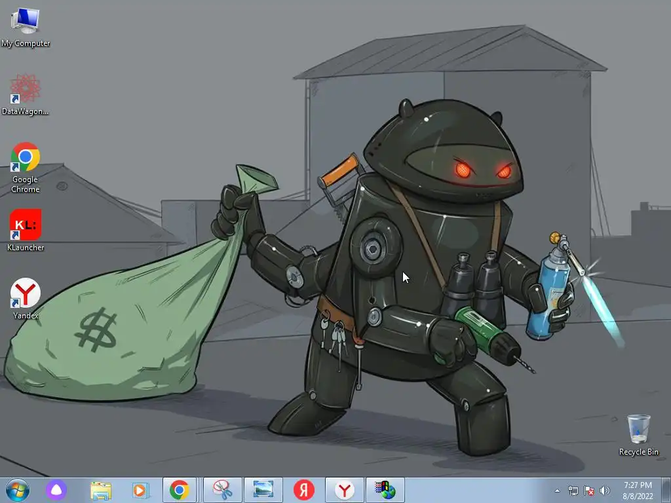This screenshot has width=671, height=503.
Task: Open the media player taskbar icon
Action: click(x=140, y=490)
